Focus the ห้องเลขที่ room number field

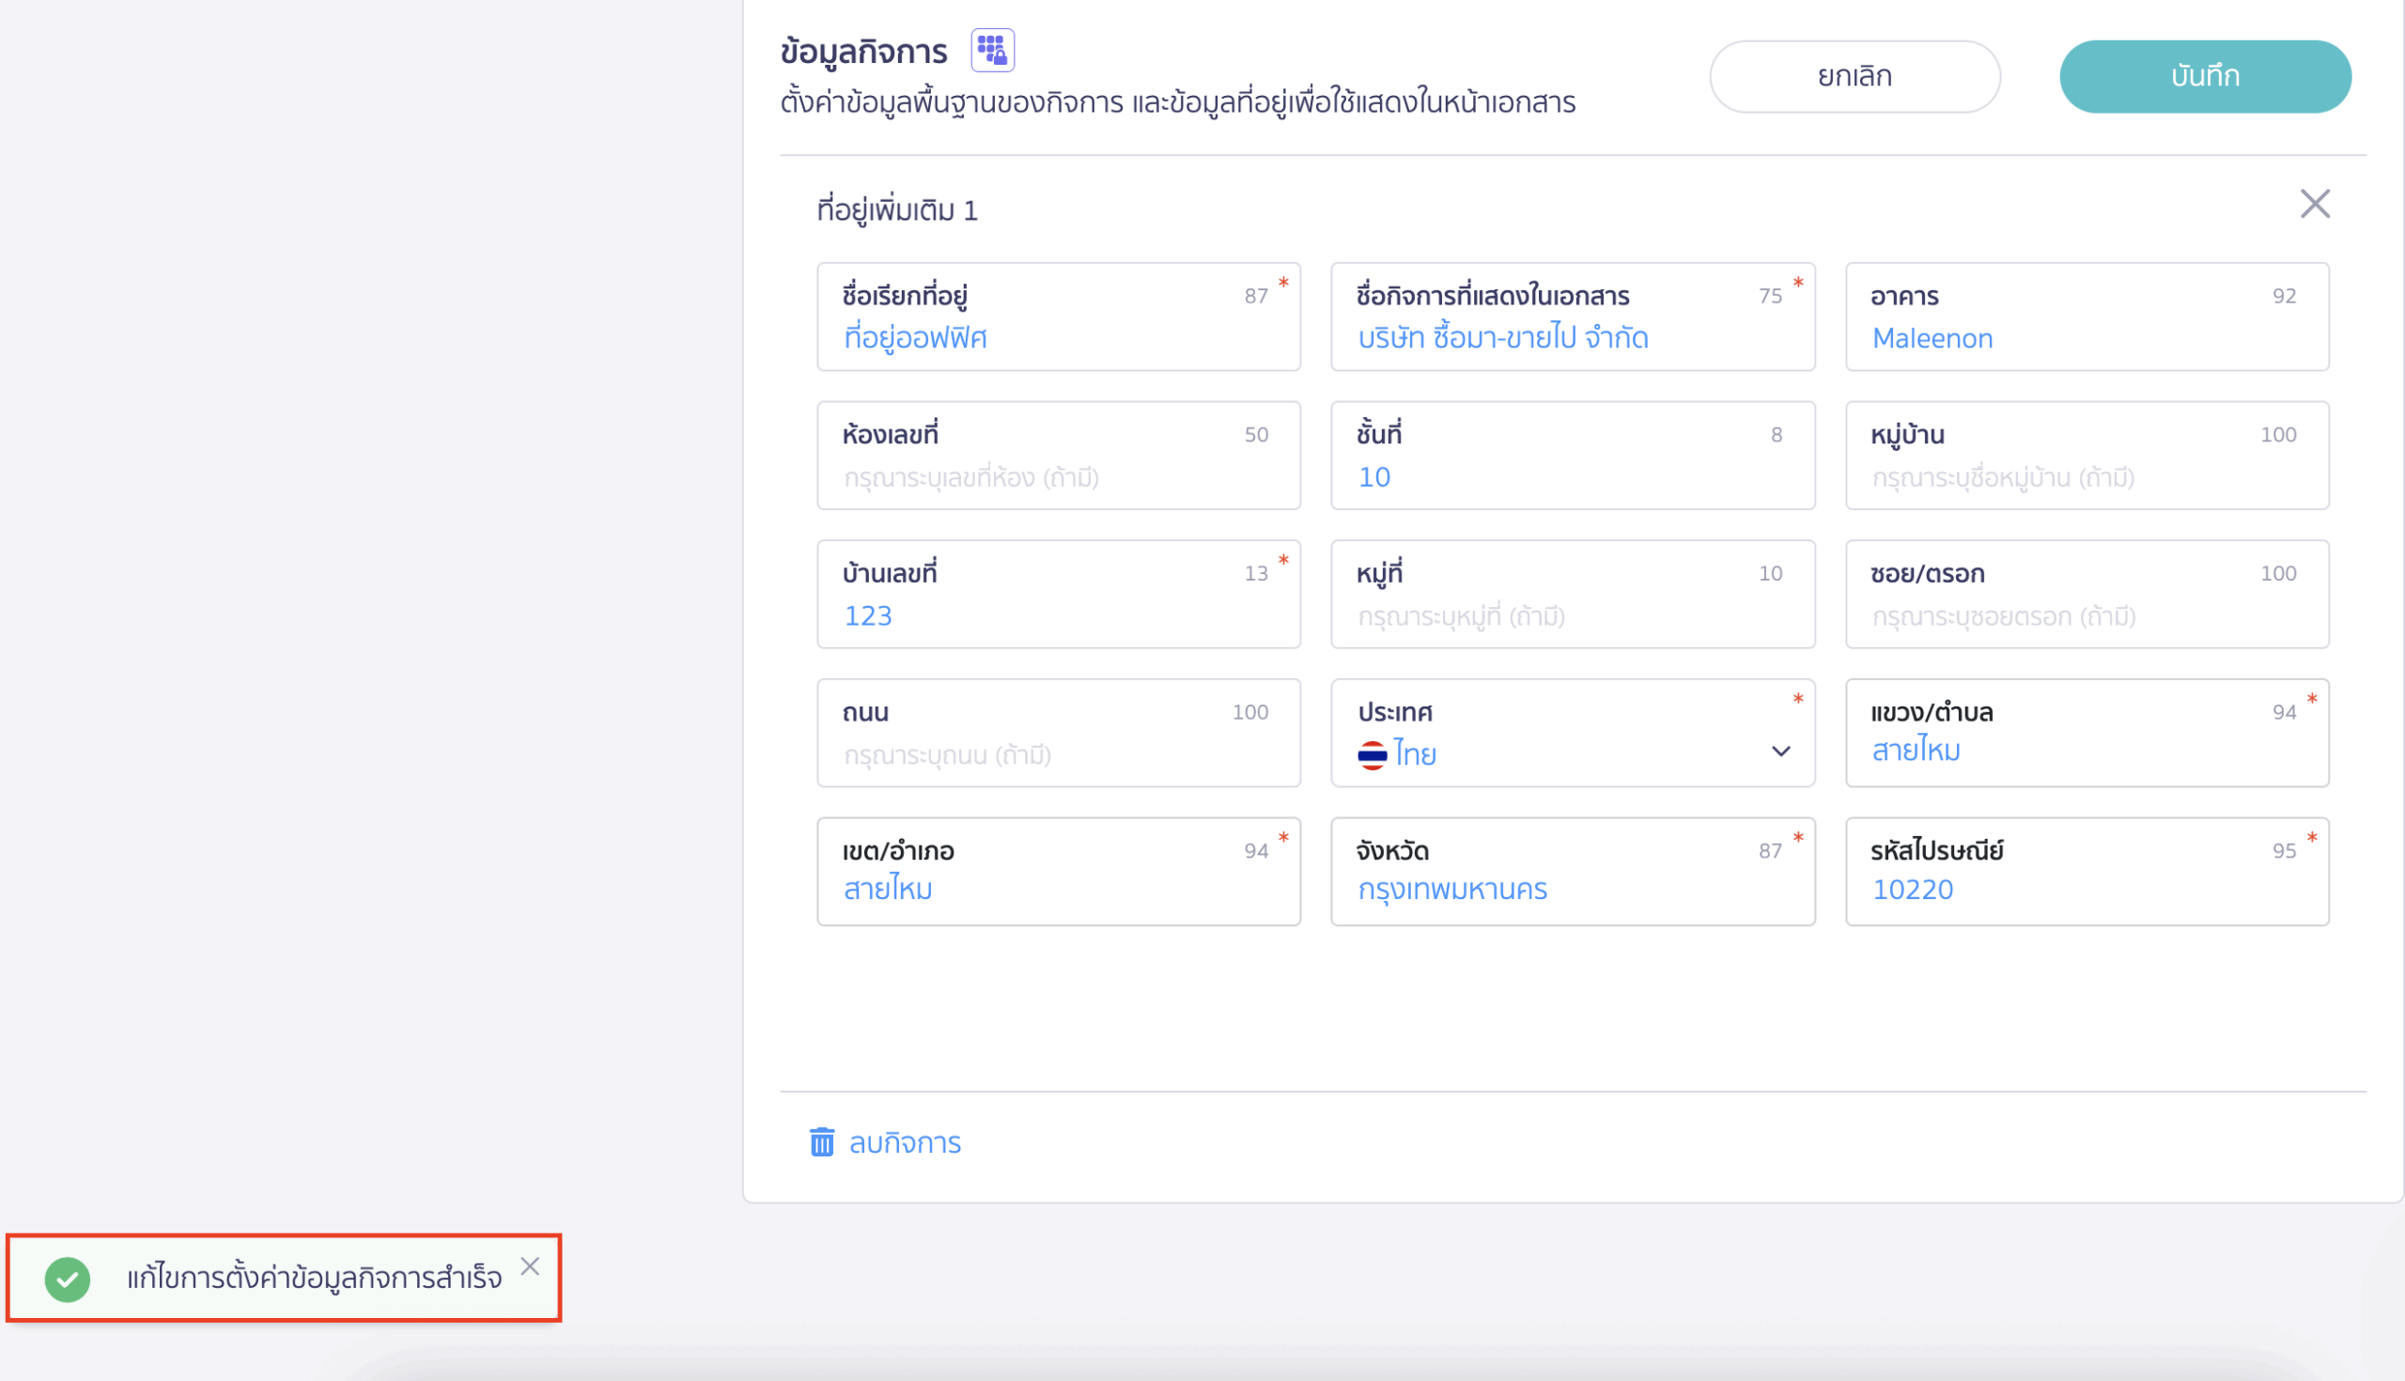[x=1058, y=477]
